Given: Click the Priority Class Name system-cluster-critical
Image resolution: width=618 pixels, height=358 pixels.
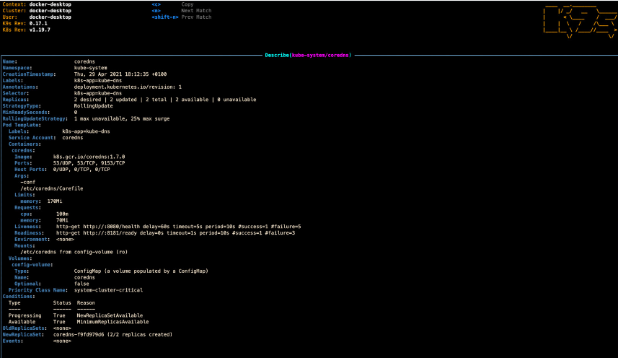Looking at the screenshot, I should (108, 289).
